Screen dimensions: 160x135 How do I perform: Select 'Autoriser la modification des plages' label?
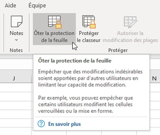pos(130,36)
